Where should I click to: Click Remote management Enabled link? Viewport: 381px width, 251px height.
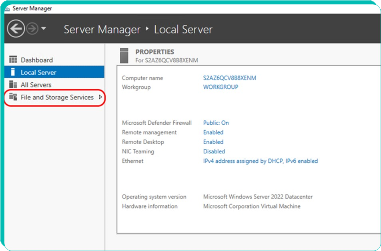coord(213,132)
